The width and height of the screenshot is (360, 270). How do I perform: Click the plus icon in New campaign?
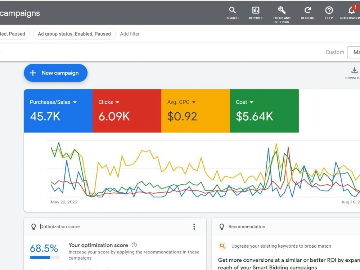pos(33,73)
